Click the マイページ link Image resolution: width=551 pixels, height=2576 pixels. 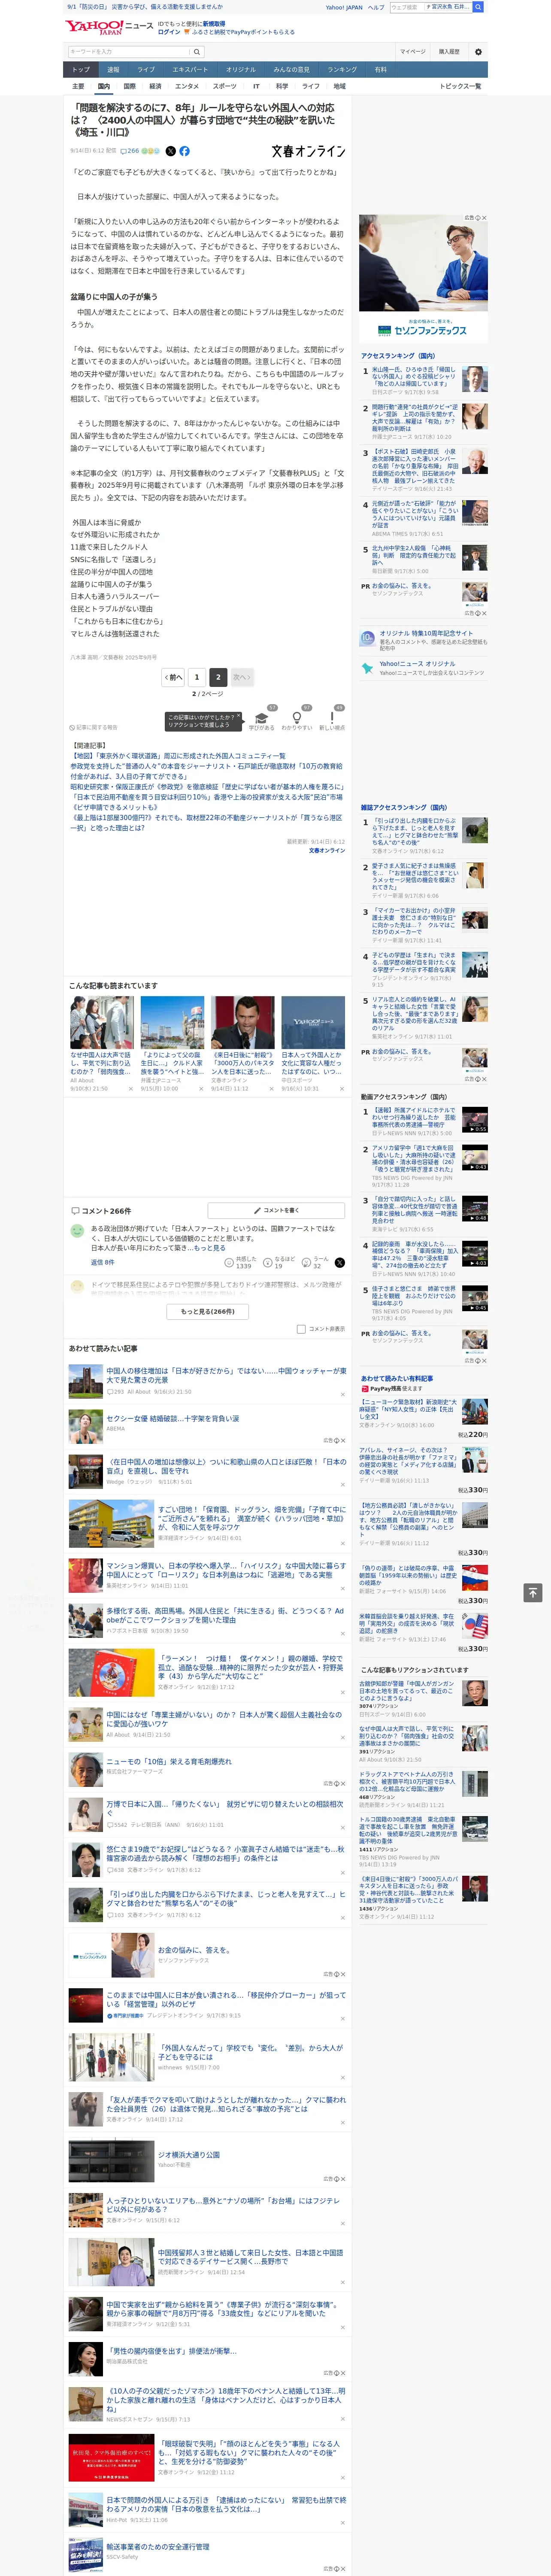pos(412,52)
